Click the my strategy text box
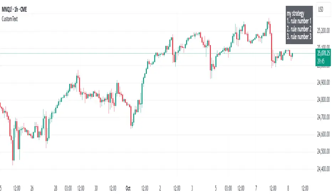The width and height of the screenshot is (332, 196). (299, 25)
